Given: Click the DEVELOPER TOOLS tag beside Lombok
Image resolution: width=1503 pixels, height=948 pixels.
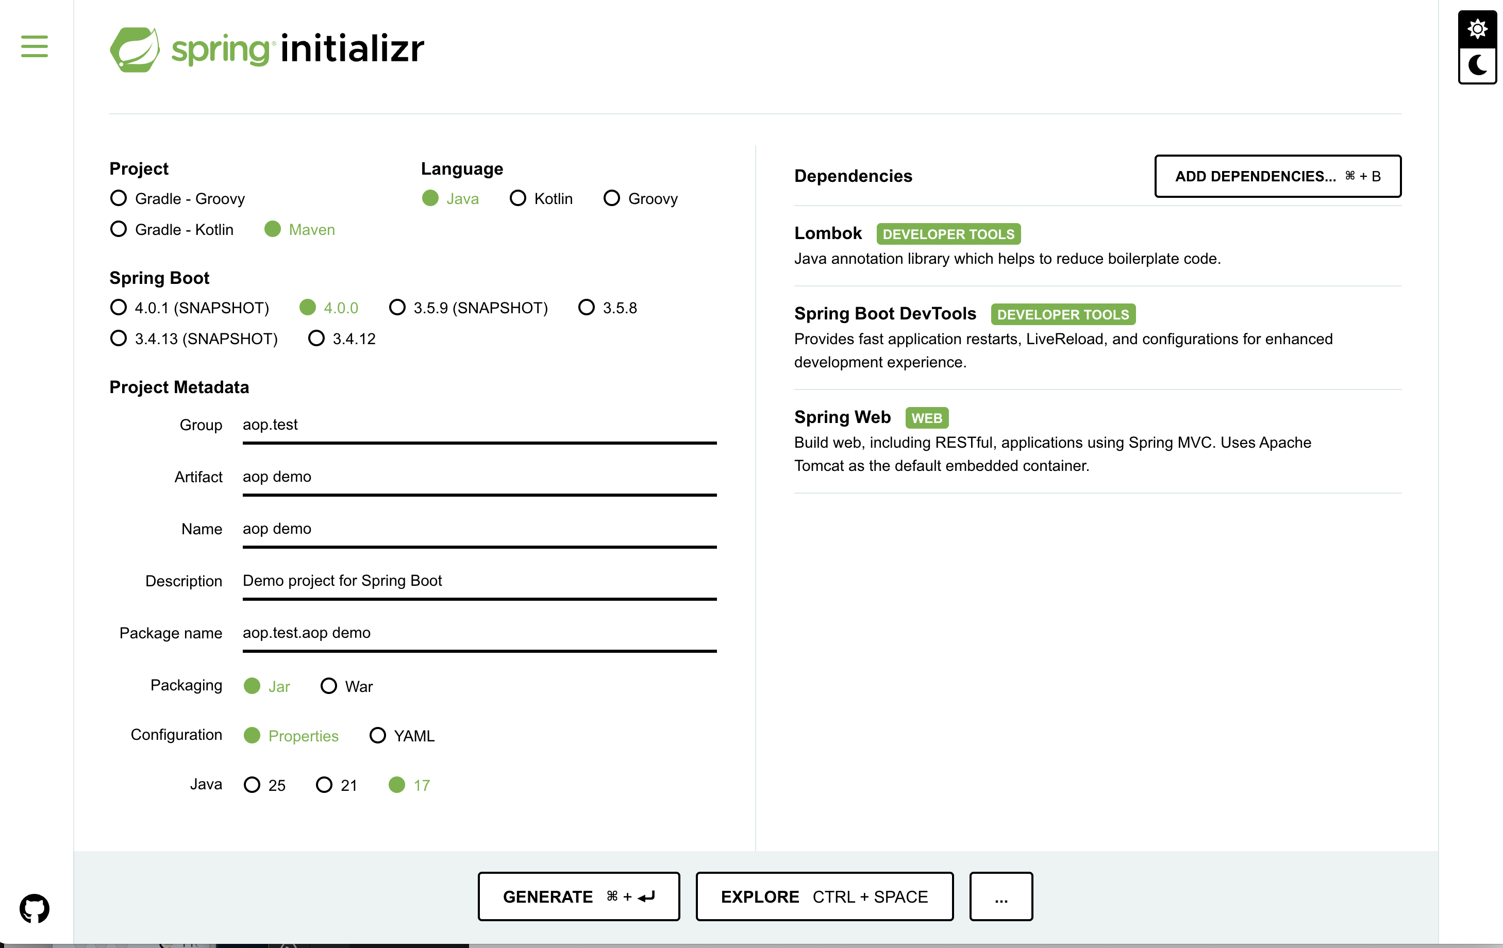Looking at the screenshot, I should point(947,234).
